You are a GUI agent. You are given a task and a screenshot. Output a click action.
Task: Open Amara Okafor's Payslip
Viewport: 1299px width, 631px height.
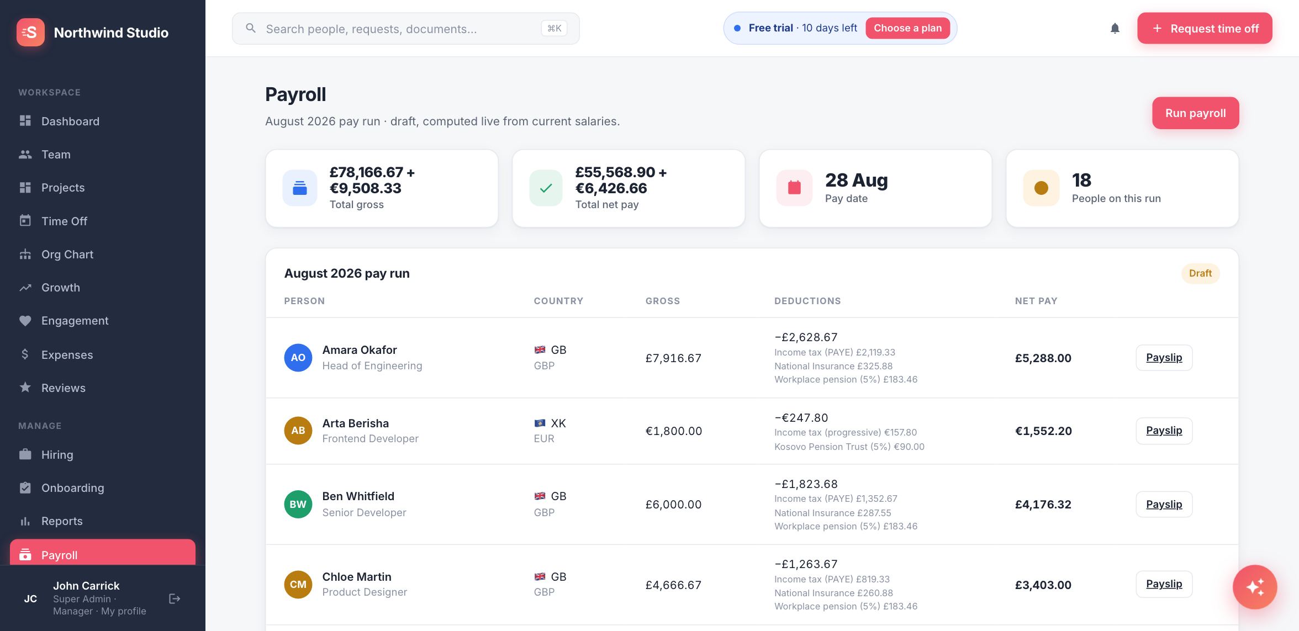click(x=1164, y=358)
